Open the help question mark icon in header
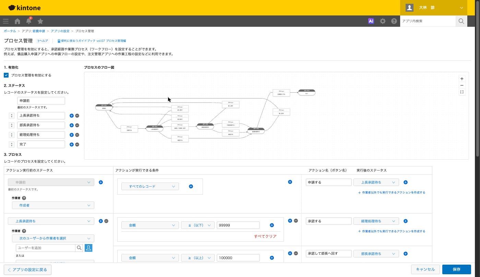Viewport: 480px width, 277px height. coord(394,21)
